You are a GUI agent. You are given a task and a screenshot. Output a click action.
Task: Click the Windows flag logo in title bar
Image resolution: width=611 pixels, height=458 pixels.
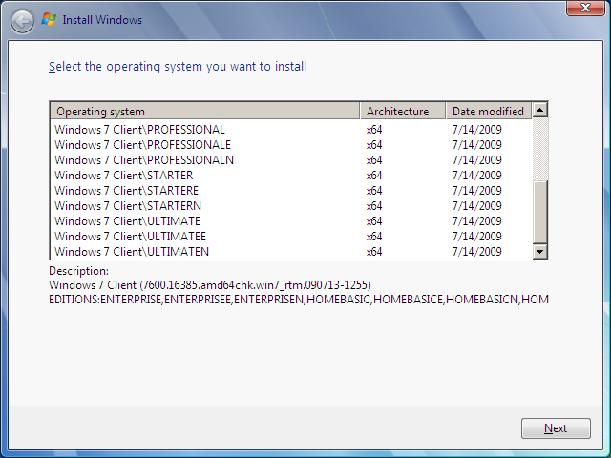point(49,19)
